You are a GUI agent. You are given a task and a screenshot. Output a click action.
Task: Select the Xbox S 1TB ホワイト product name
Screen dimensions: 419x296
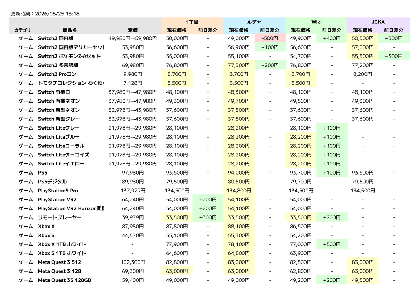coord(62,253)
